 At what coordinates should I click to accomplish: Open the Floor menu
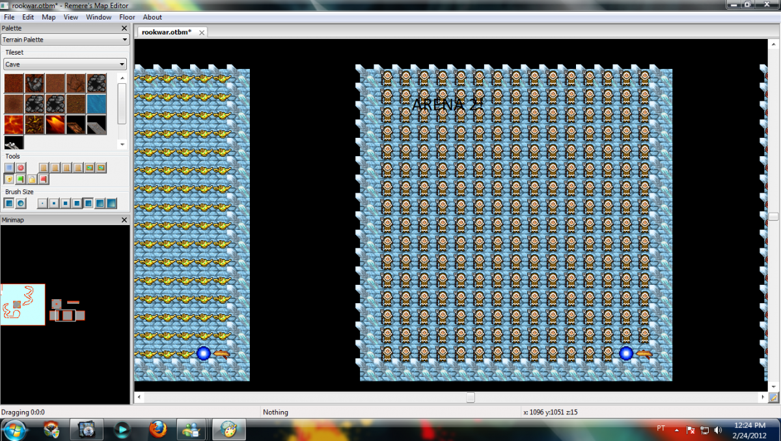[127, 17]
